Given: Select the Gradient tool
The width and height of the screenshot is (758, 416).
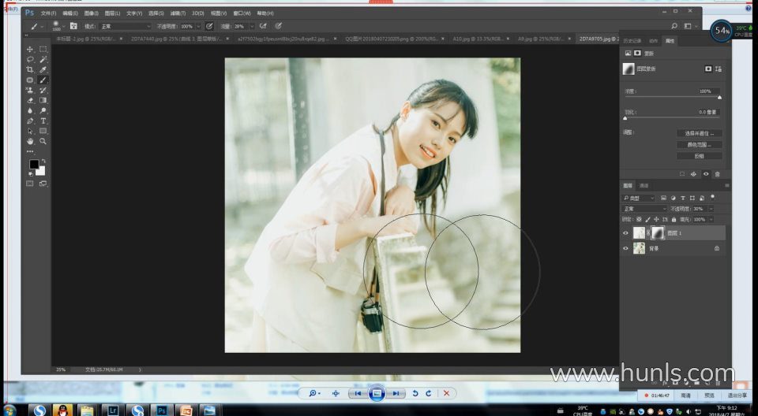Looking at the screenshot, I should tap(43, 100).
